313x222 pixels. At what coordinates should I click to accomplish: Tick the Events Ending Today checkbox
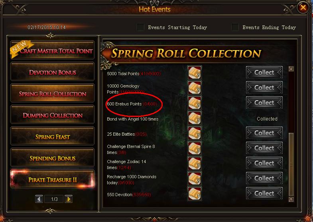pos(235,27)
